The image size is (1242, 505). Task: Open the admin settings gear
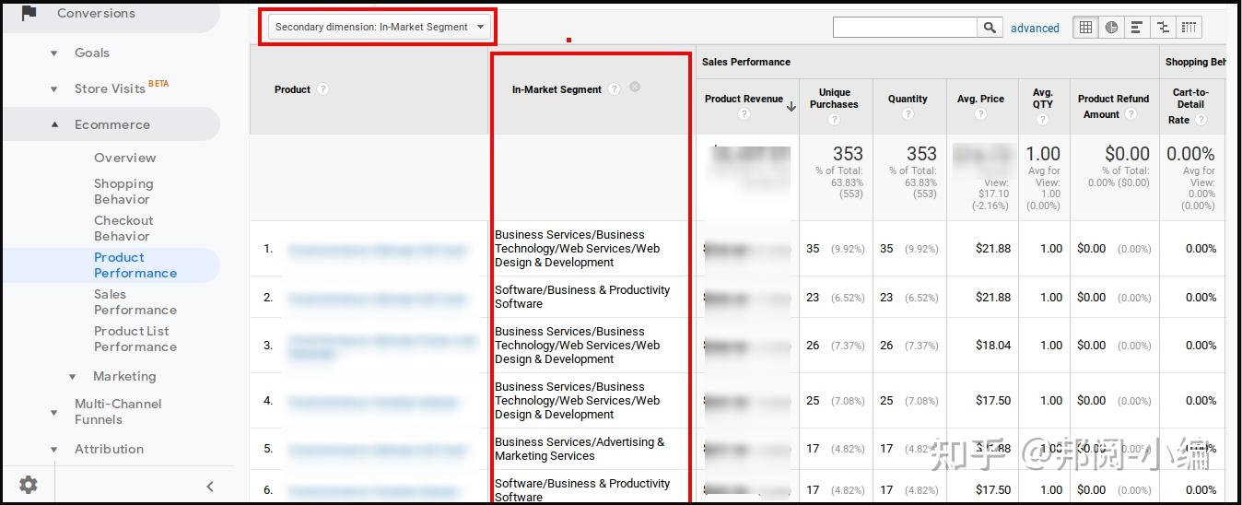29,485
